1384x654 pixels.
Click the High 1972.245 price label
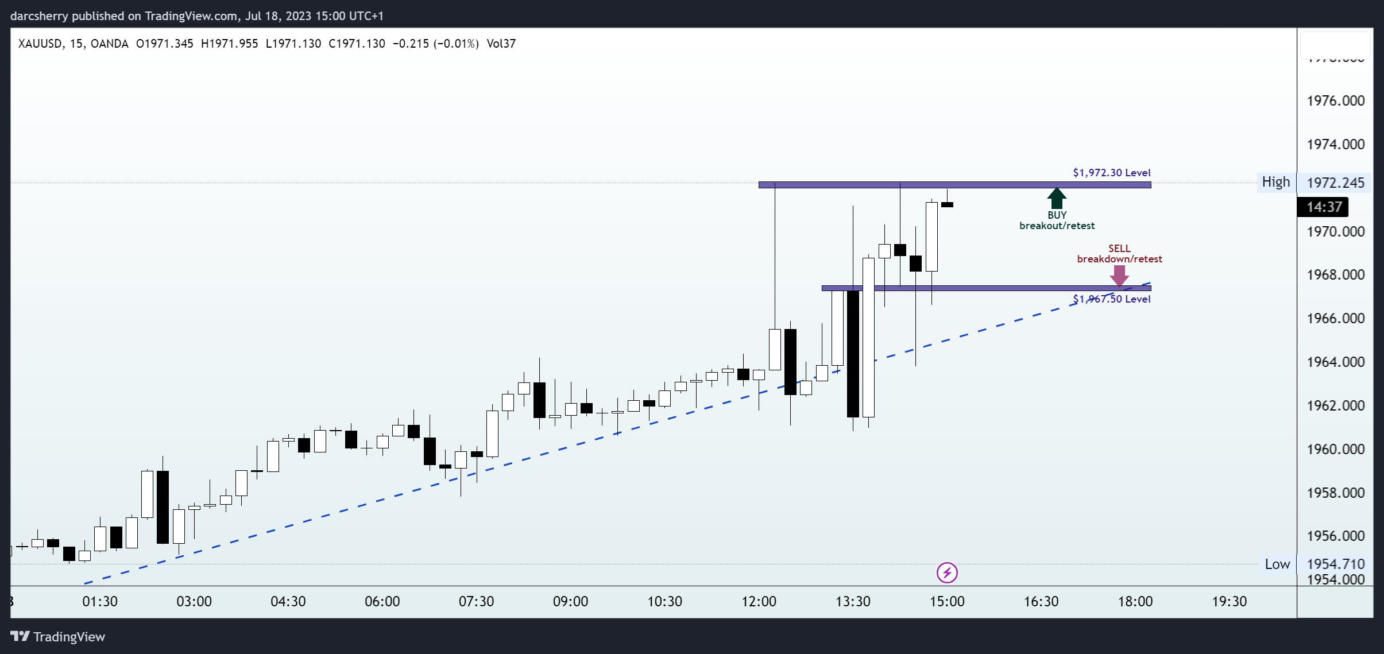(x=1313, y=183)
